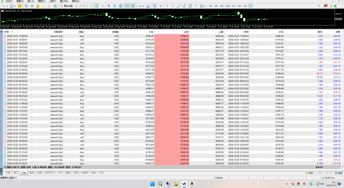Image resolution: width=344 pixels, height=188 pixels.
Task: Open Windows Start menu on taskbar
Action: click(152, 184)
